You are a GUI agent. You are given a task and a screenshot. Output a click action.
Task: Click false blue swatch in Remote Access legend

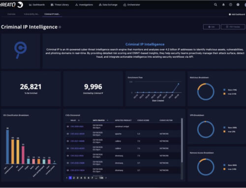[224, 165]
